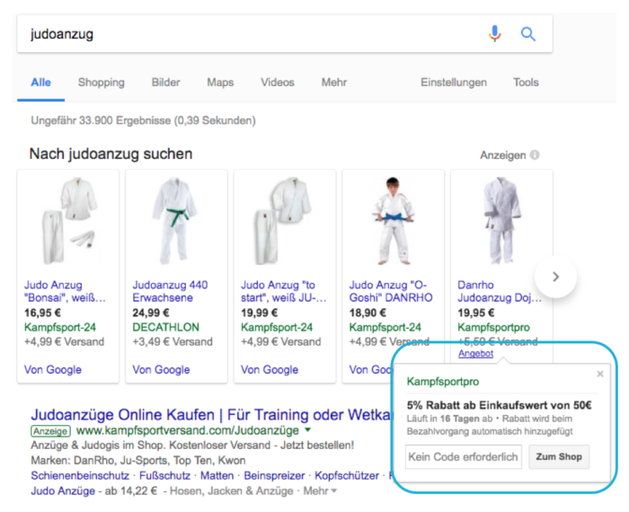This screenshot has height=512, width=629.
Task: Click the 16,95 € price text
Action: [x=42, y=313]
